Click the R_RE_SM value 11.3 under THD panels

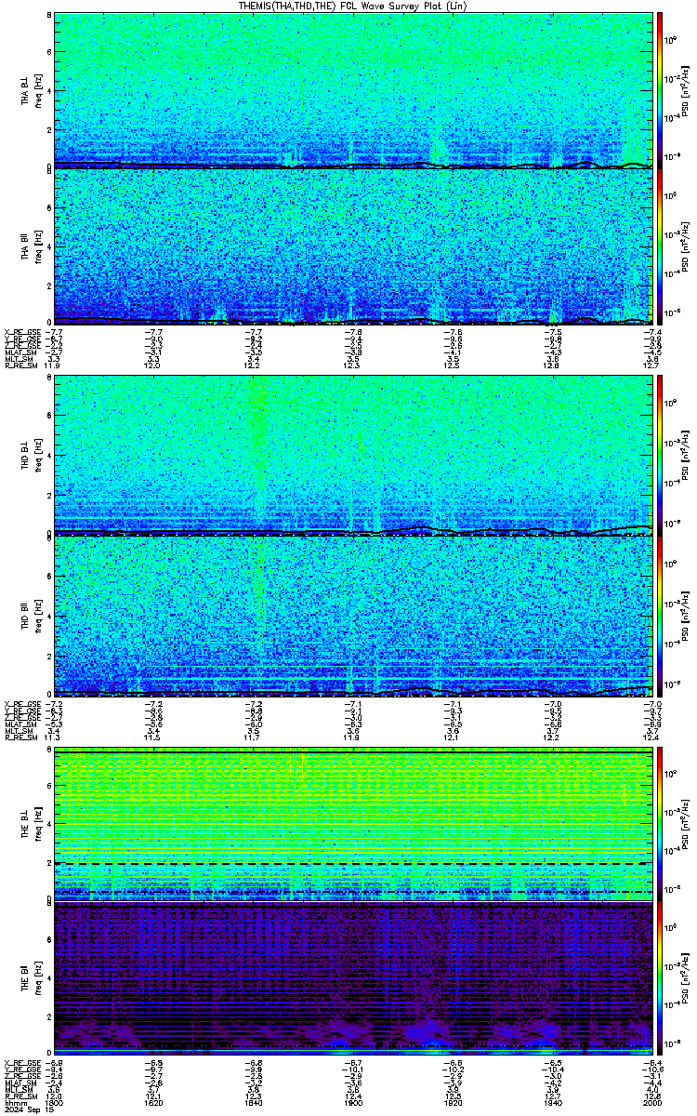[x=54, y=737]
